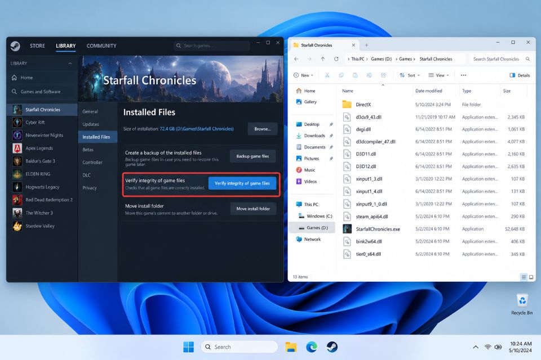Click the Browse... button

pos(262,129)
